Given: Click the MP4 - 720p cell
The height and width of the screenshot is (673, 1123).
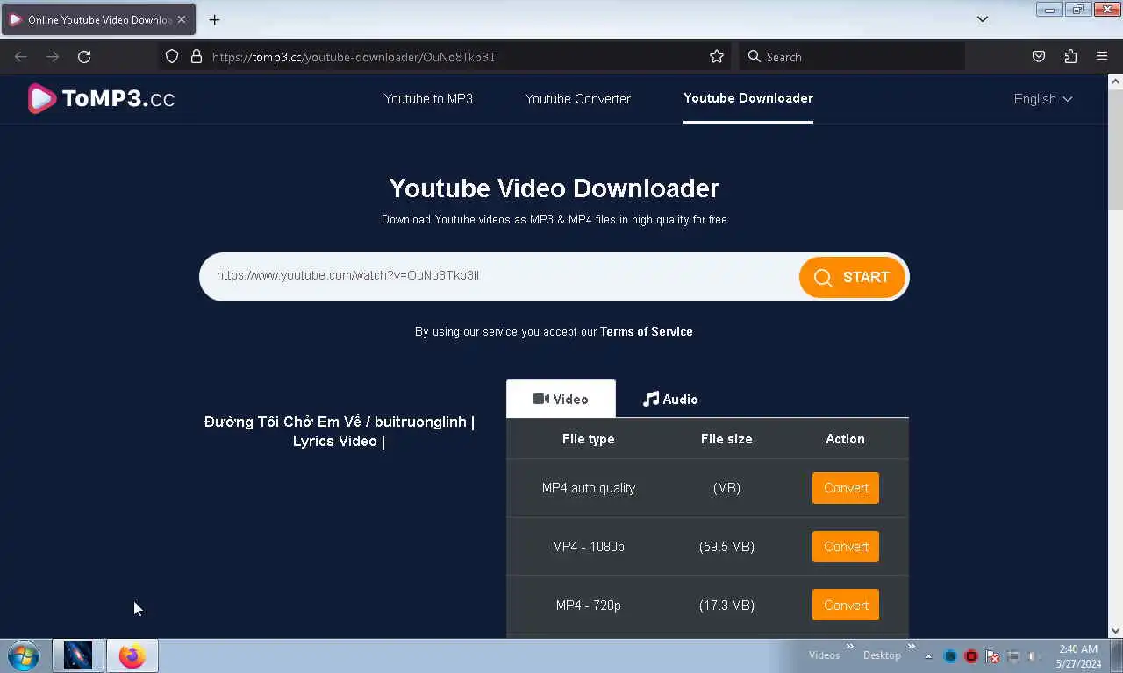Looking at the screenshot, I should click(x=589, y=606).
